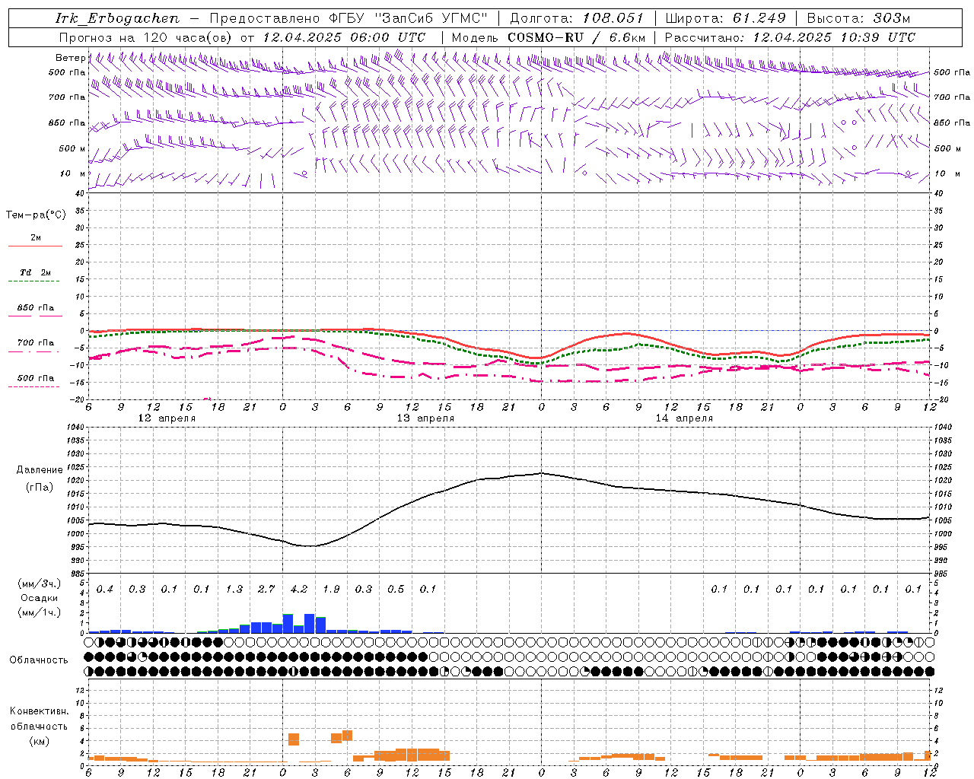Click the 4.2 precipitation value
Viewport: 974px width, 779px height.
299,589
